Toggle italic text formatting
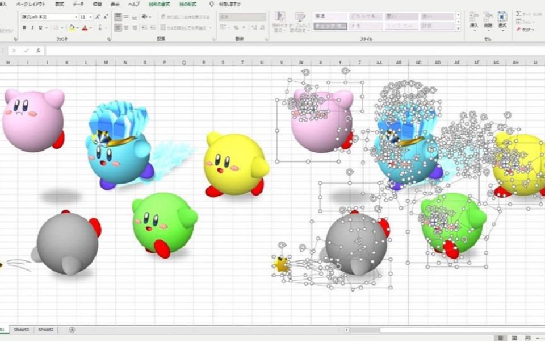545x341 pixels. click(x=32, y=27)
